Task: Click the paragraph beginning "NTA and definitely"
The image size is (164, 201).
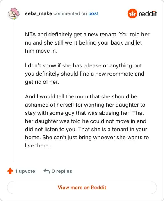Action: tap(87, 42)
